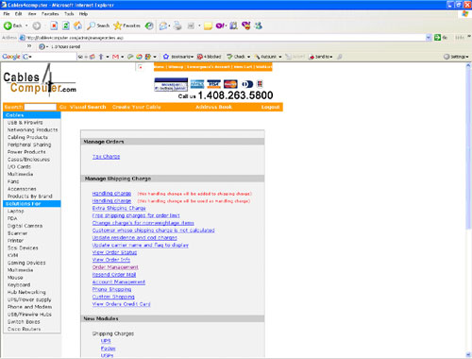Click the Back navigation button
This screenshot has height=359, width=472.
pyautogui.click(x=12, y=26)
